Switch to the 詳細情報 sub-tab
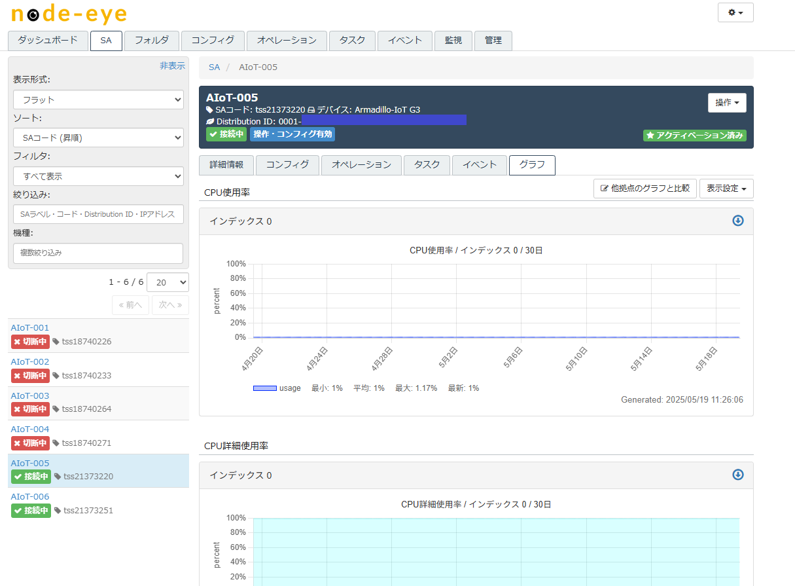Viewport: 795px width, 586px height. coord(226,165)
